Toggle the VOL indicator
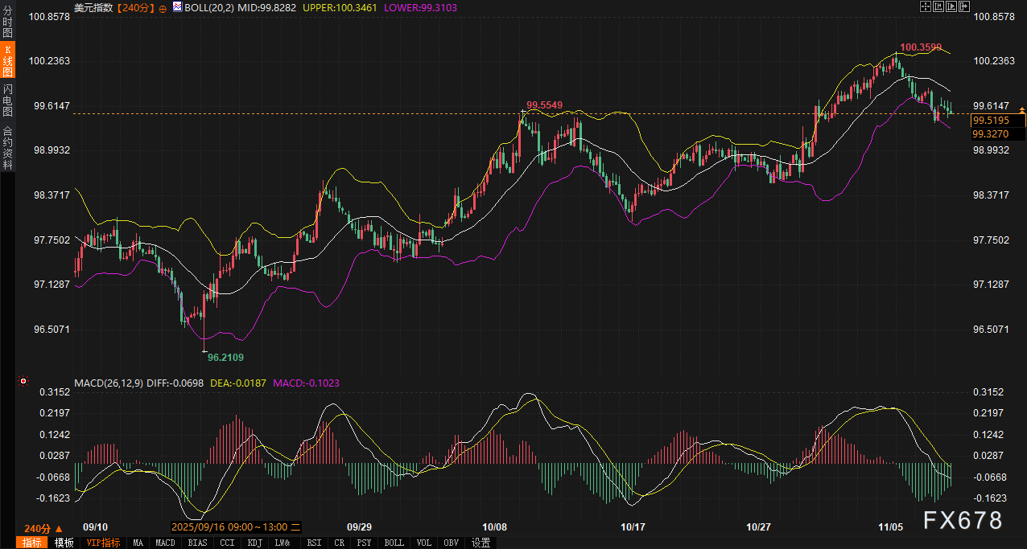This screenshot has height=549, width=1027. click(x=425, y=543)
